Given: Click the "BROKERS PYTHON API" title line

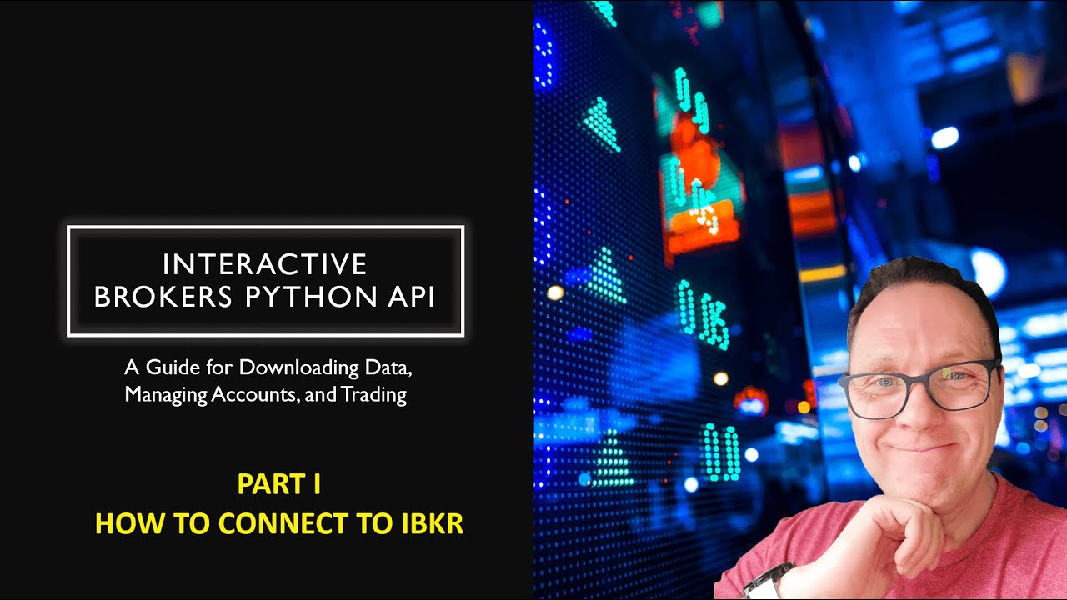Looking at the screenshot, I should tap(265, 297).
